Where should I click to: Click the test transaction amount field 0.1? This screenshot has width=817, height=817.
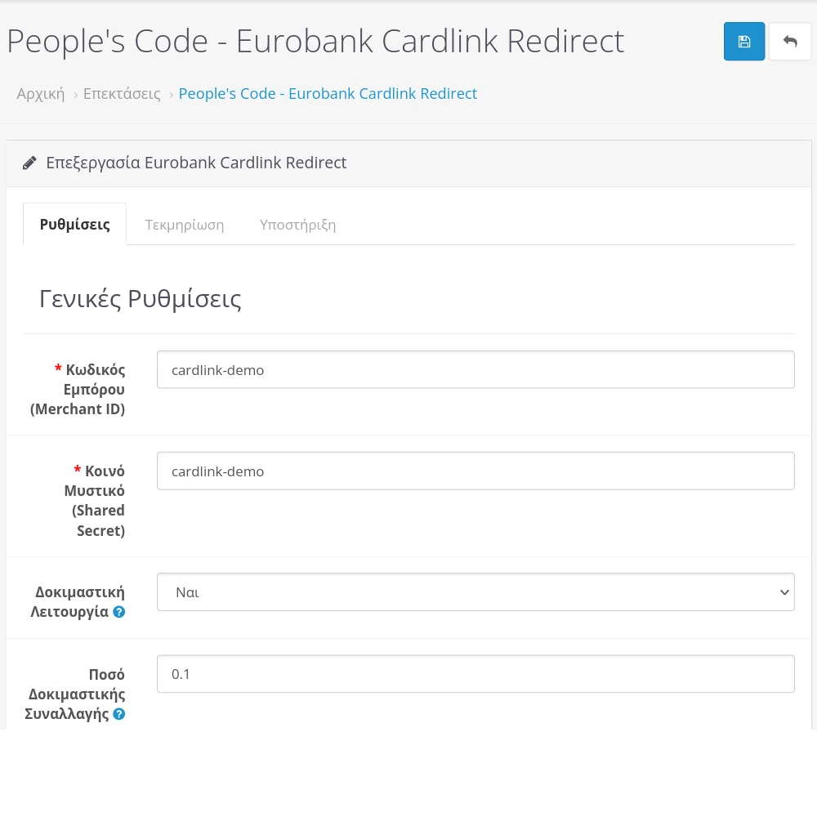[475, 674]
